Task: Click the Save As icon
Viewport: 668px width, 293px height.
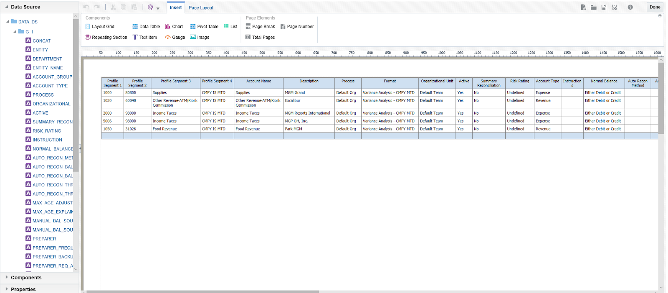Action: pos(614,7)
